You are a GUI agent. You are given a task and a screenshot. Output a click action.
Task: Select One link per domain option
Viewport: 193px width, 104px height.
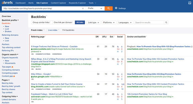tap(63, 22)
